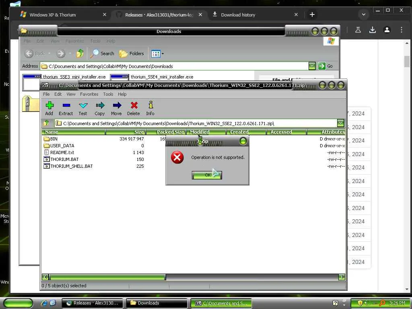Open the View menu in 7-Zip
The width and height of the screenshot is (412, 309).
point(71,94)
